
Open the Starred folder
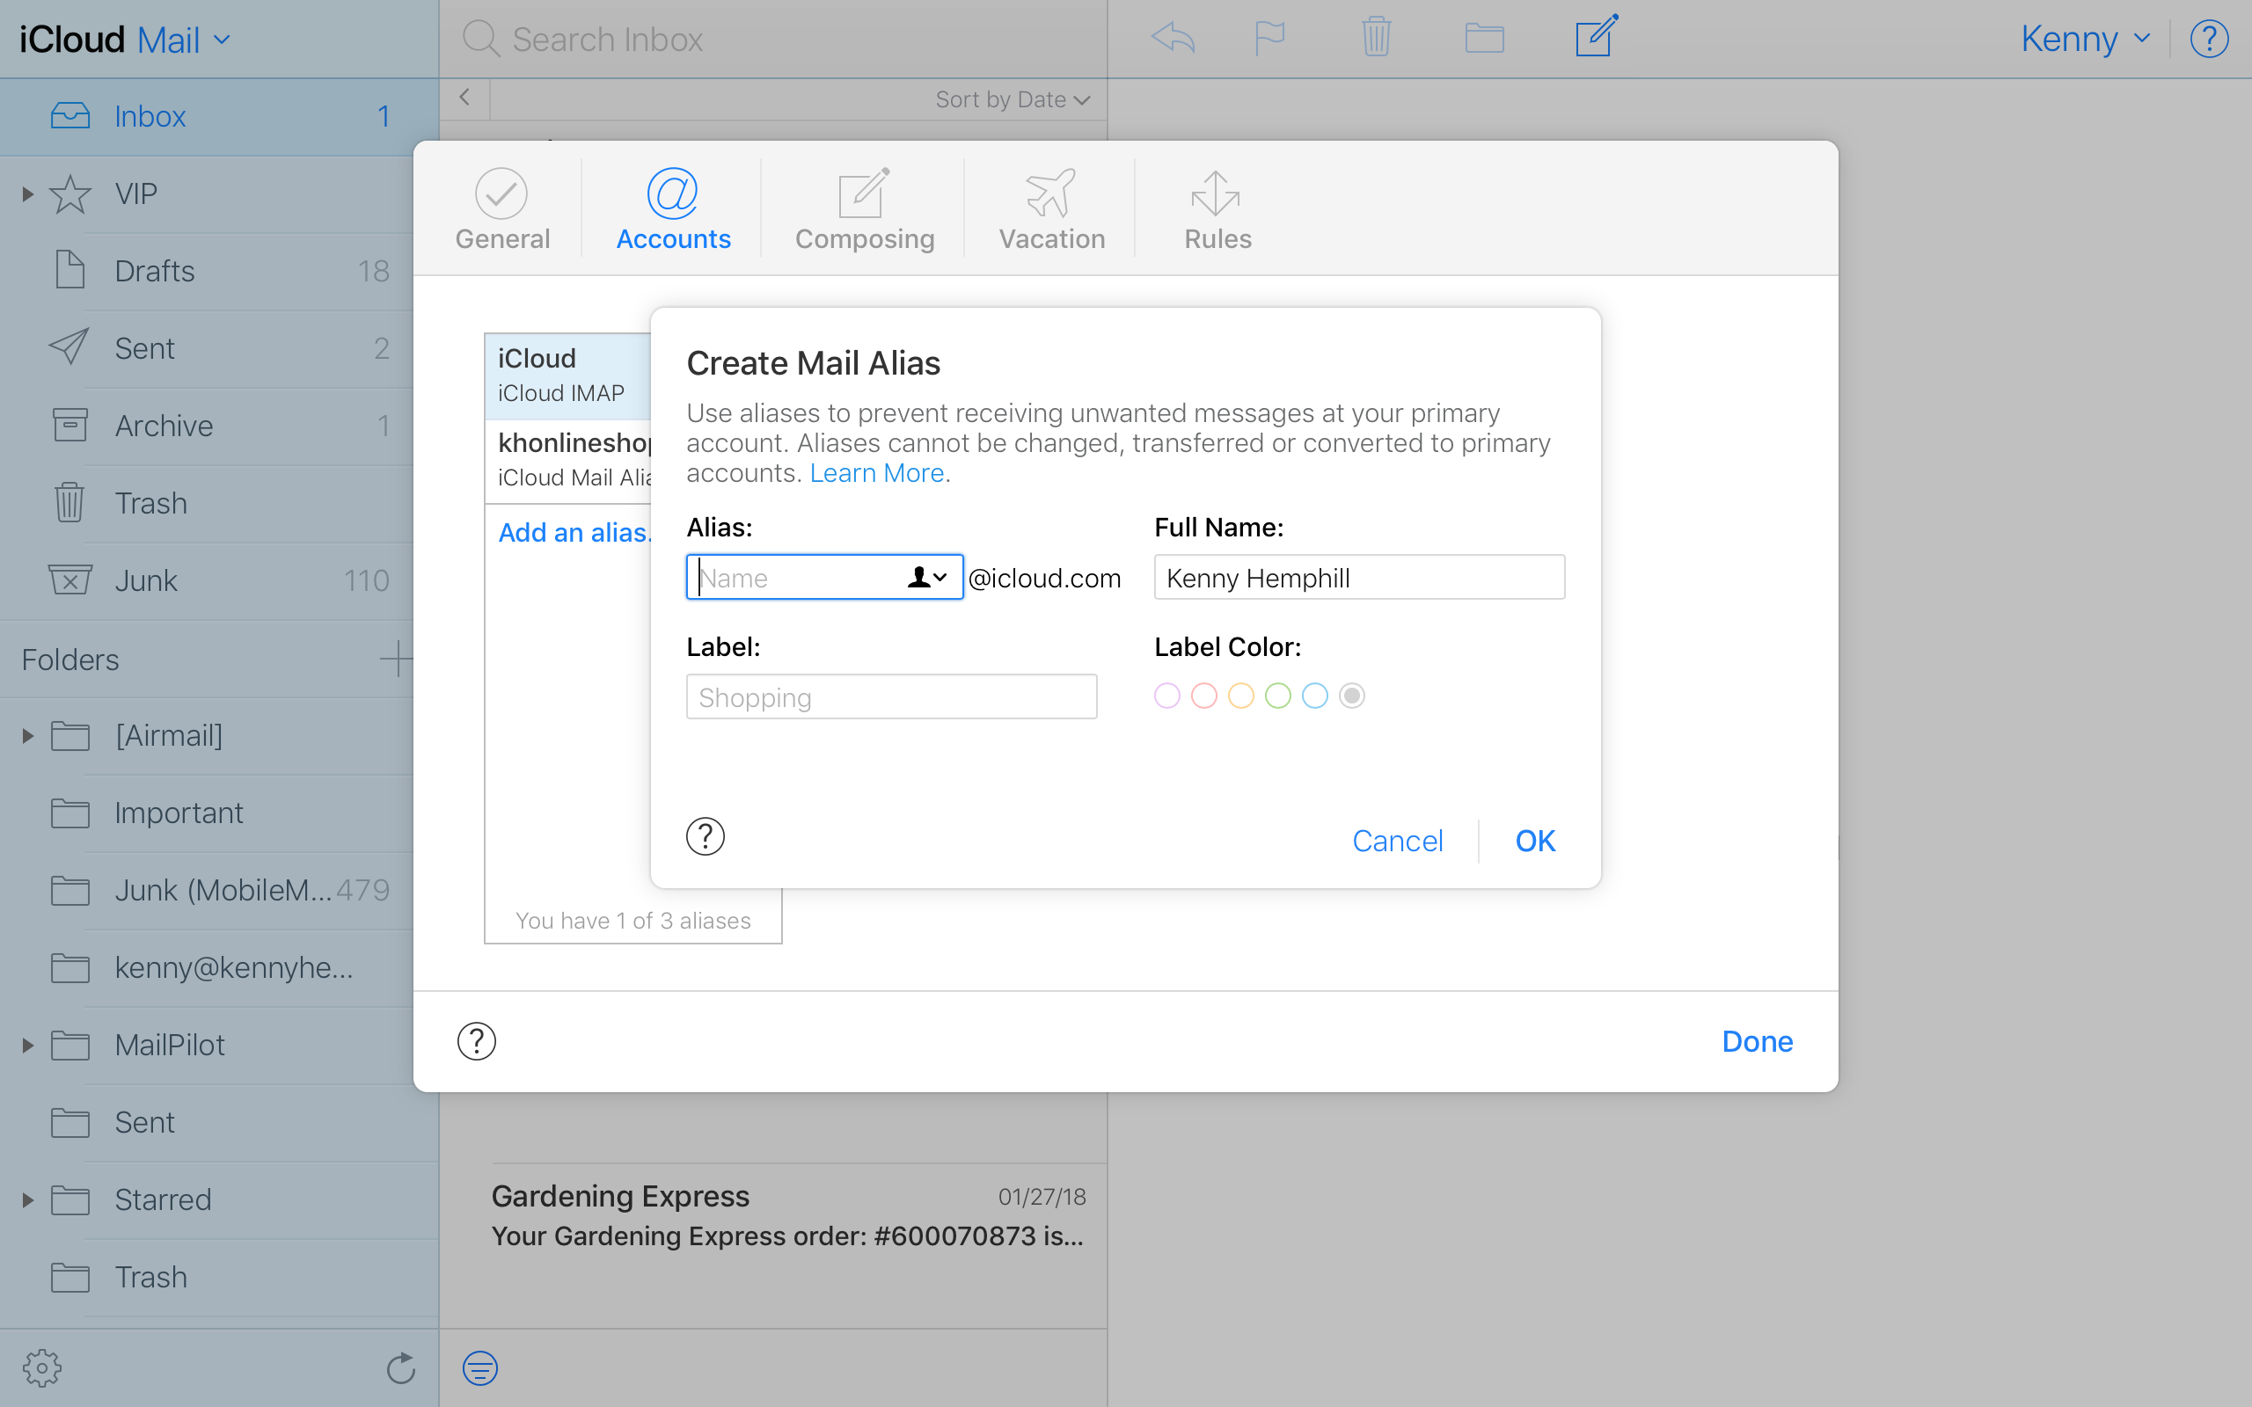(220, 1199)
